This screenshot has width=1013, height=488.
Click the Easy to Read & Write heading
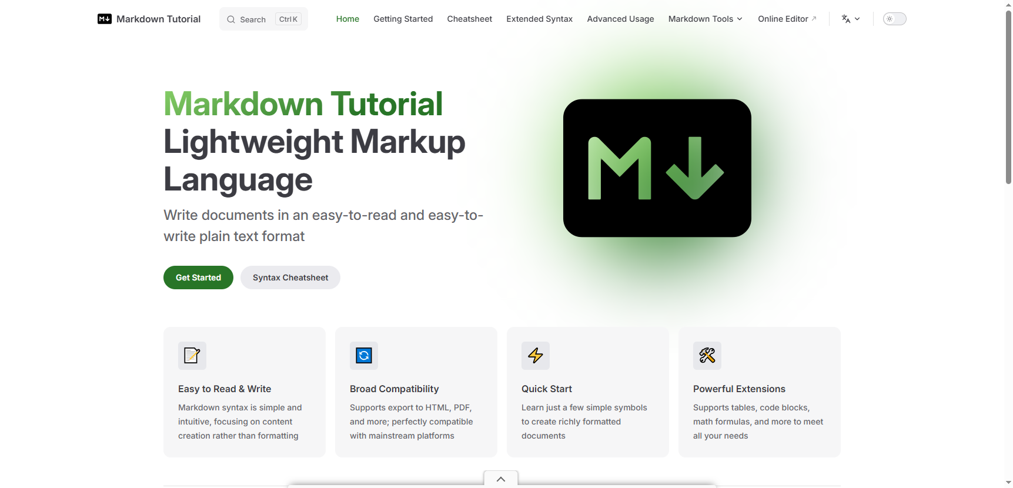pos(225,389)
